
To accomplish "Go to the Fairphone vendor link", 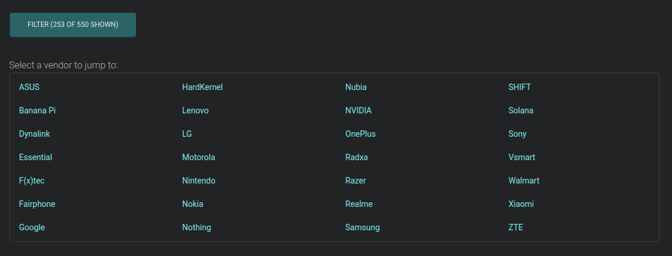I will [37, 204].
